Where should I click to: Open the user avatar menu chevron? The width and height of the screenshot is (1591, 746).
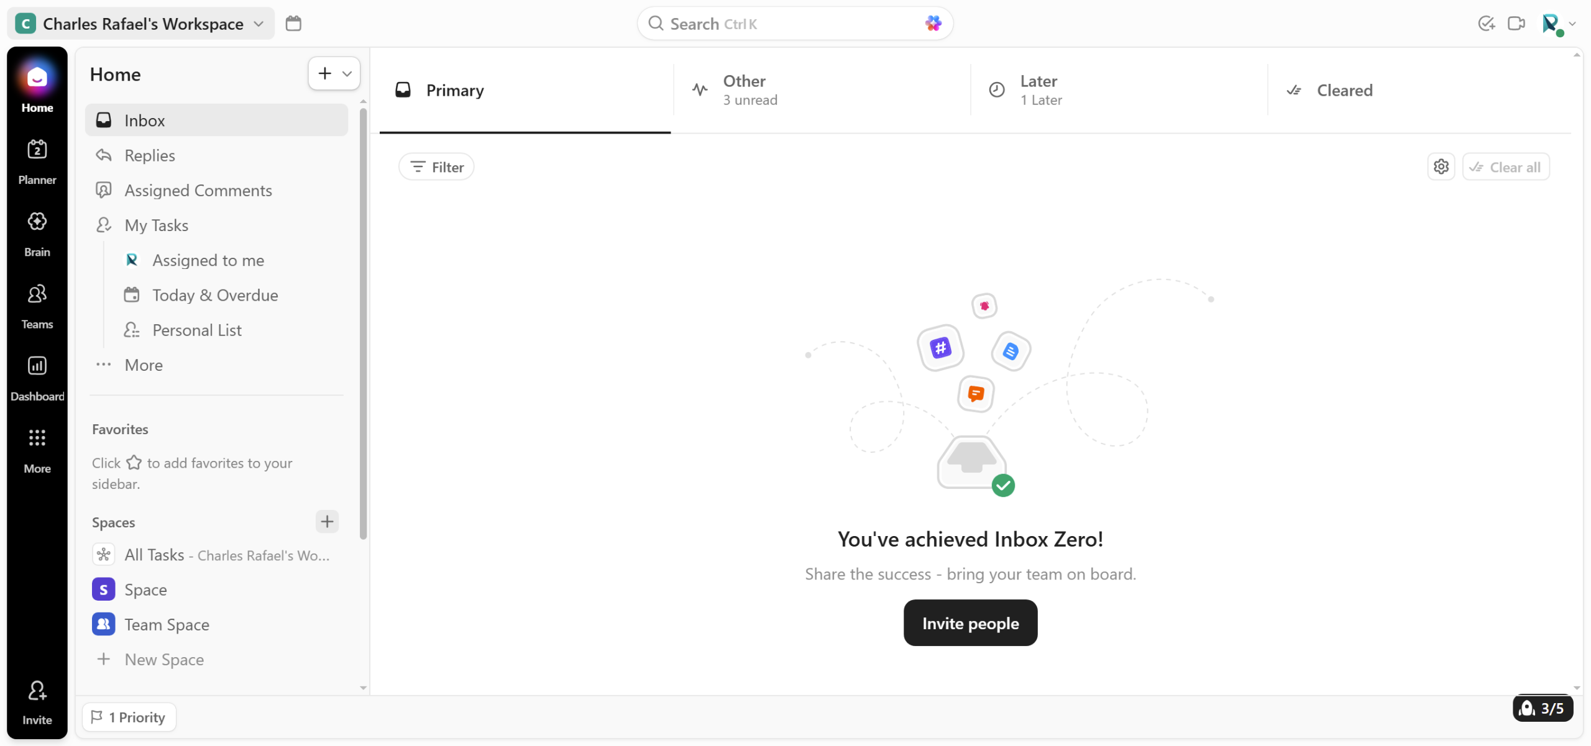(1572, 24)
